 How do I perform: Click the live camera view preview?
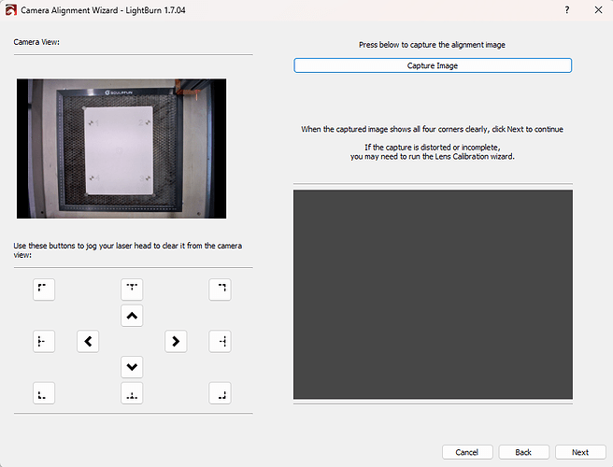coord(121,149)
